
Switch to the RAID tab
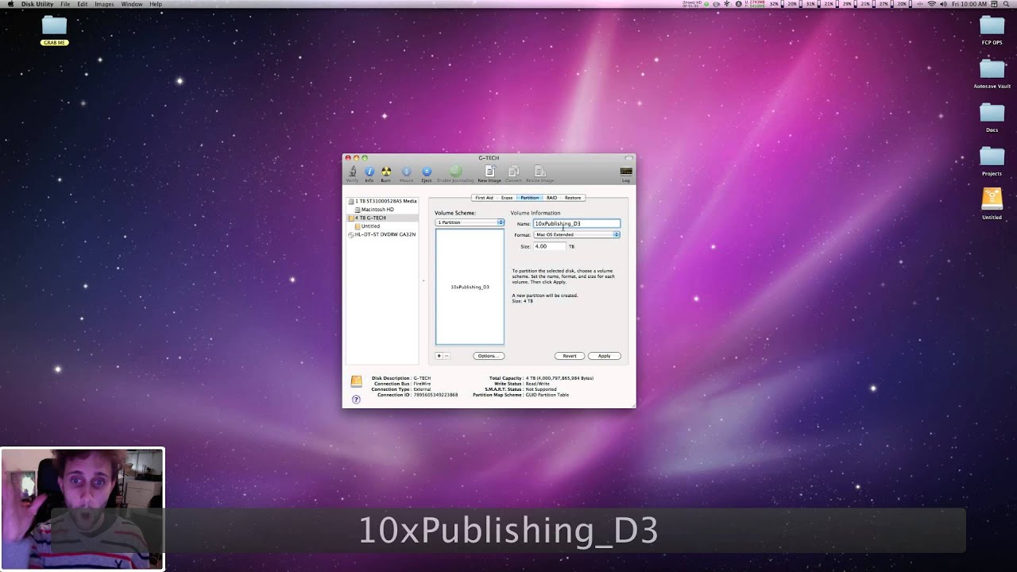(x=551, y=198)
